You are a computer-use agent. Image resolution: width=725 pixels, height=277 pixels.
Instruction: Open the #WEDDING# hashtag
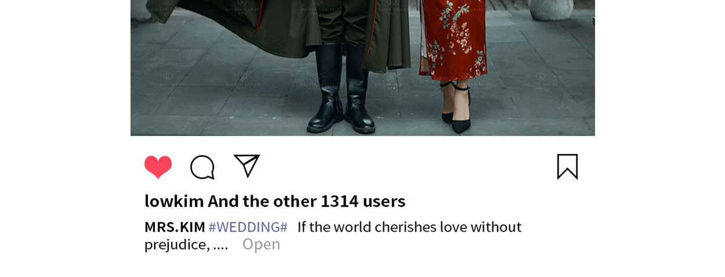(x=248, y=227)
